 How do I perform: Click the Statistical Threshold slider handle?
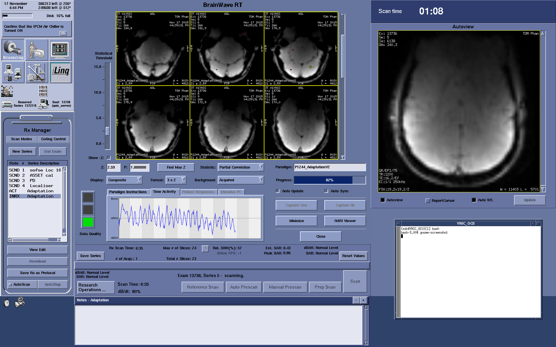tap(107, 131)
